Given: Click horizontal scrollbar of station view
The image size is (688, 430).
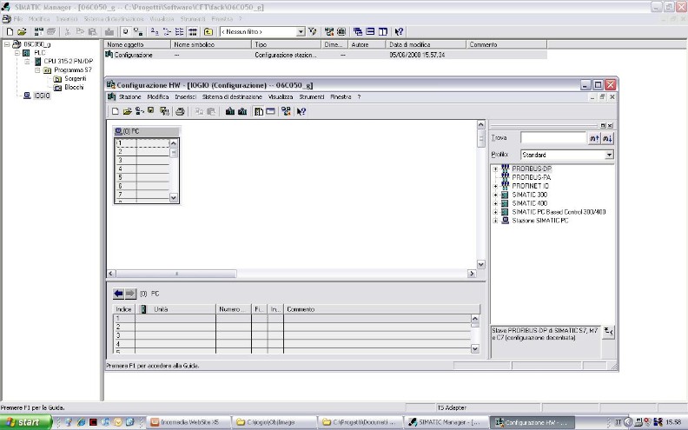Looking at the screenshot, I should (291, 274).
